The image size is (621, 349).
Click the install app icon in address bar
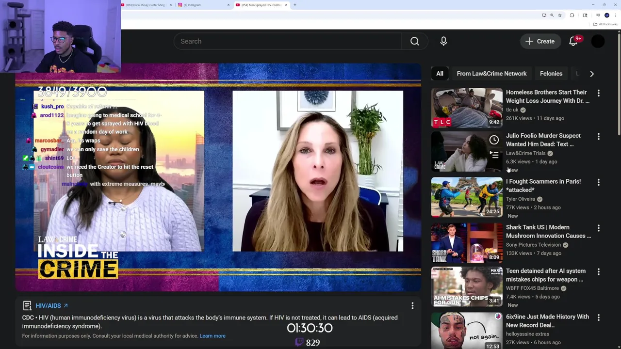(544, 16)
